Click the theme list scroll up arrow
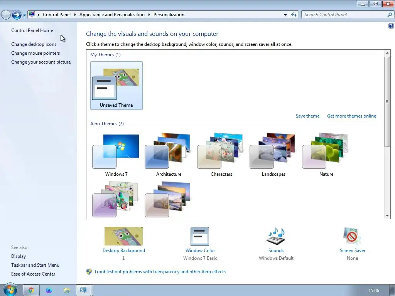The height and width of the screenshot is (296, 395). click(387, 53)
